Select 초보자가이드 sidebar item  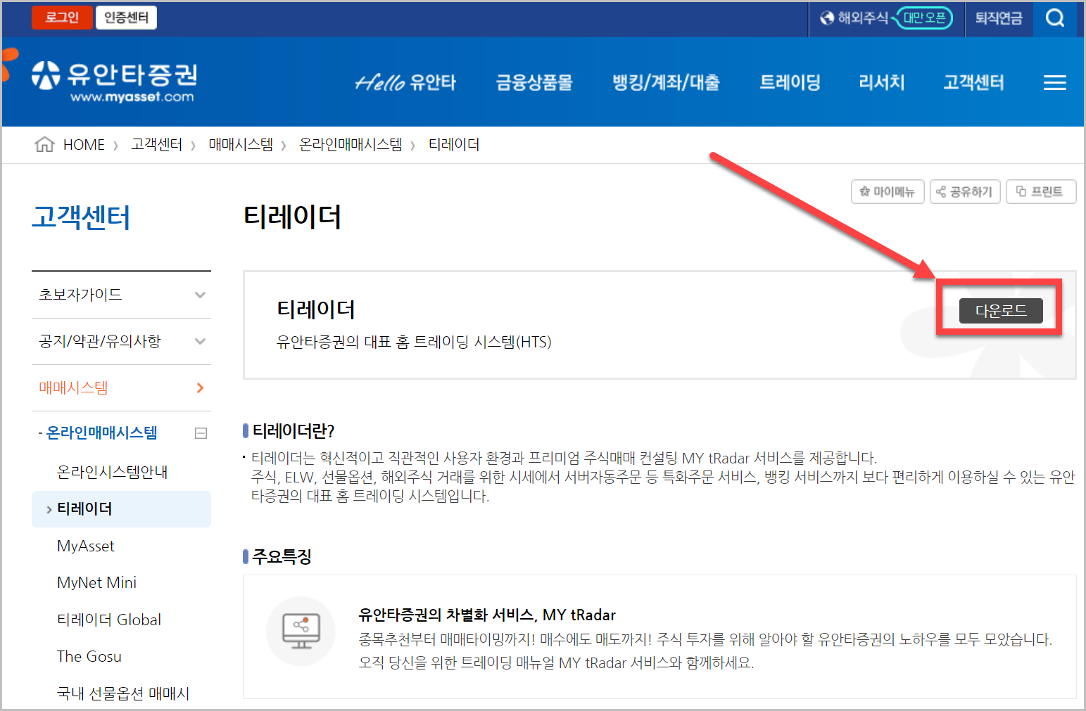80,295
